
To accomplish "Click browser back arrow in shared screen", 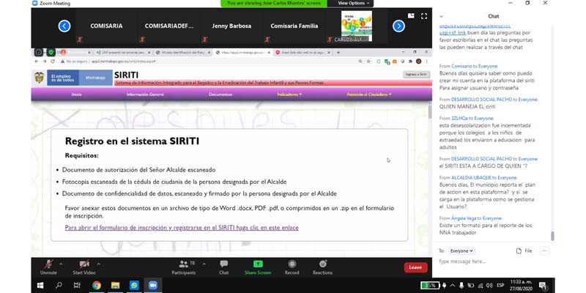I will click(x=37, y=62).
